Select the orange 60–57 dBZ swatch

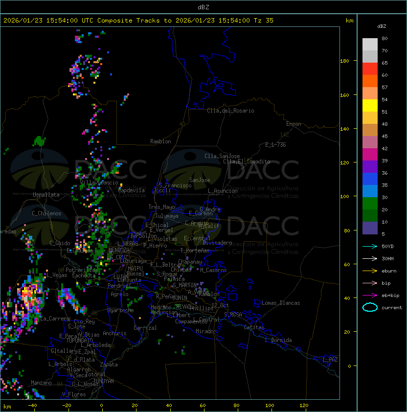click(x=370, y=81)
